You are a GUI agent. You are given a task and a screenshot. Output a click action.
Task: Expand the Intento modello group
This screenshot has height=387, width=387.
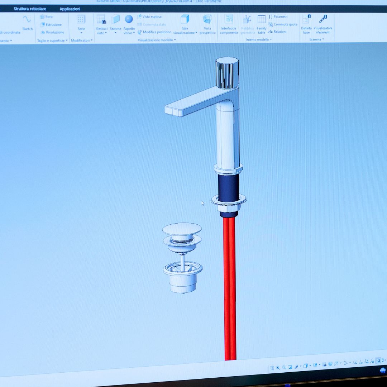(x=259, y=39)
